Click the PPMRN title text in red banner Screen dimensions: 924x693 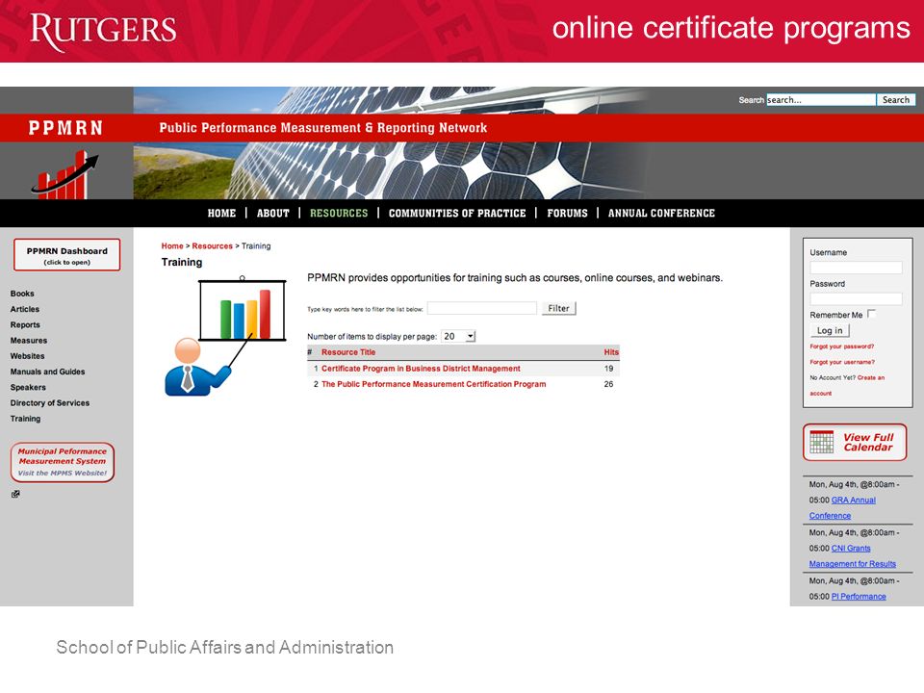(65, 128)
